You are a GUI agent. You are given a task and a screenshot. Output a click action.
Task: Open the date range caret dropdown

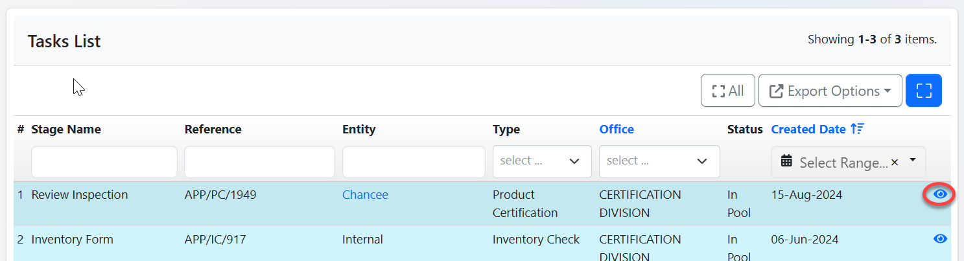[x=913, y=160]
